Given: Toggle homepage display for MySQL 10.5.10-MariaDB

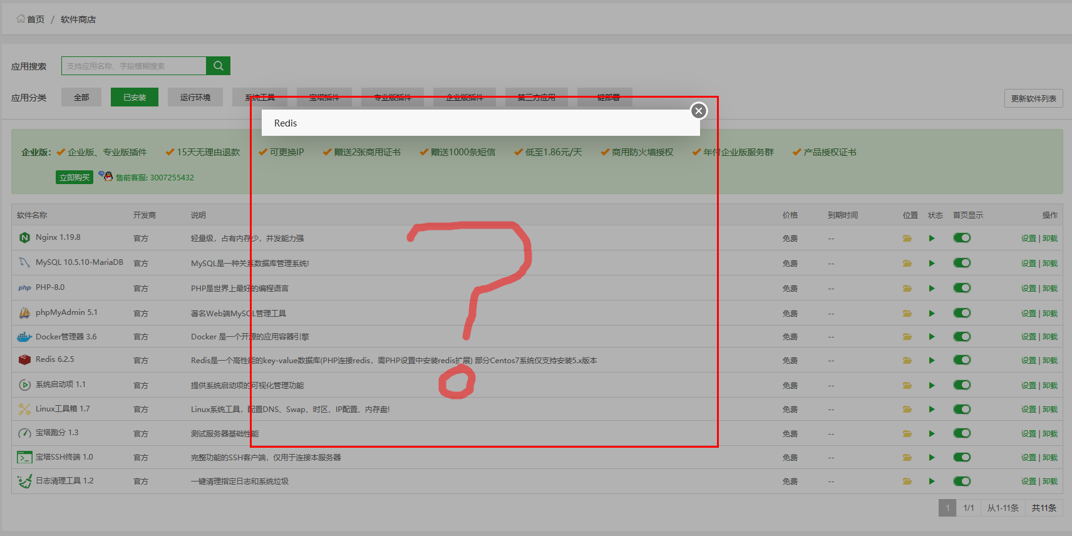Looking at the screenshot, I should click(962, 263).
